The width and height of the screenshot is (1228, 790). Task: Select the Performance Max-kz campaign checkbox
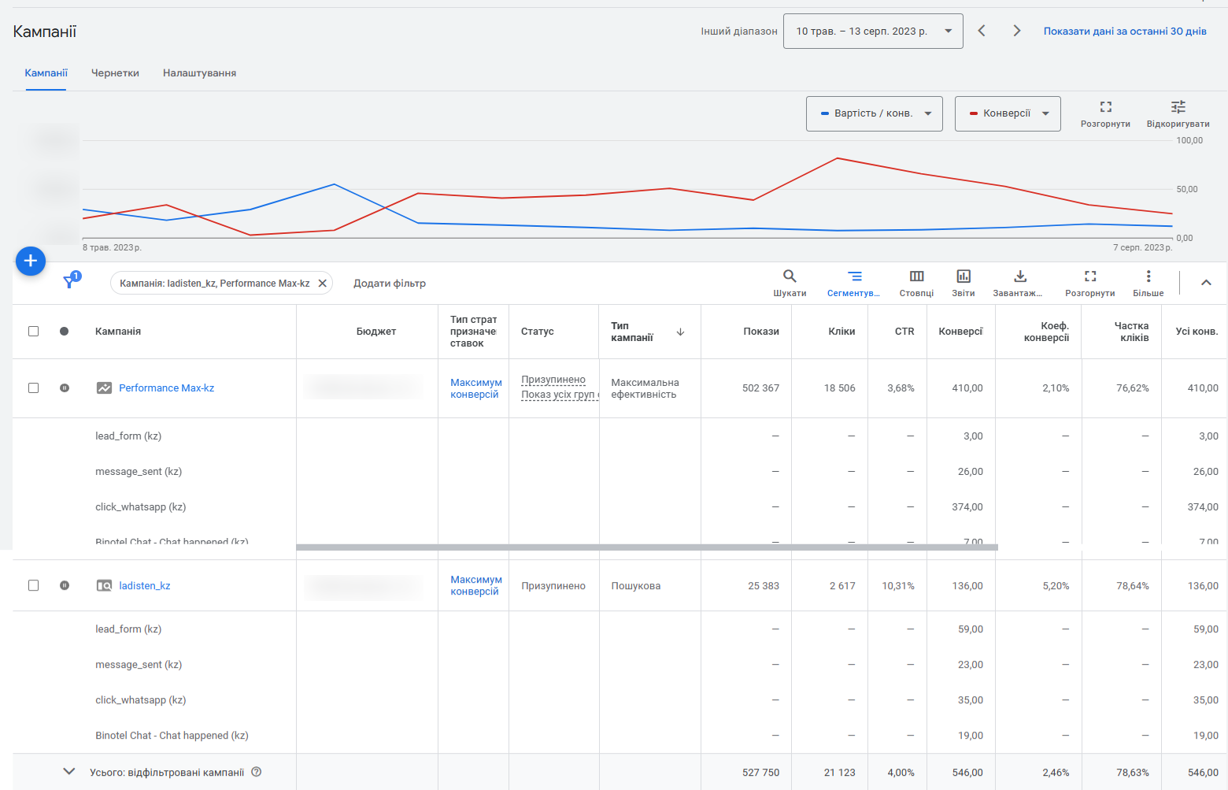coord(33,388)
